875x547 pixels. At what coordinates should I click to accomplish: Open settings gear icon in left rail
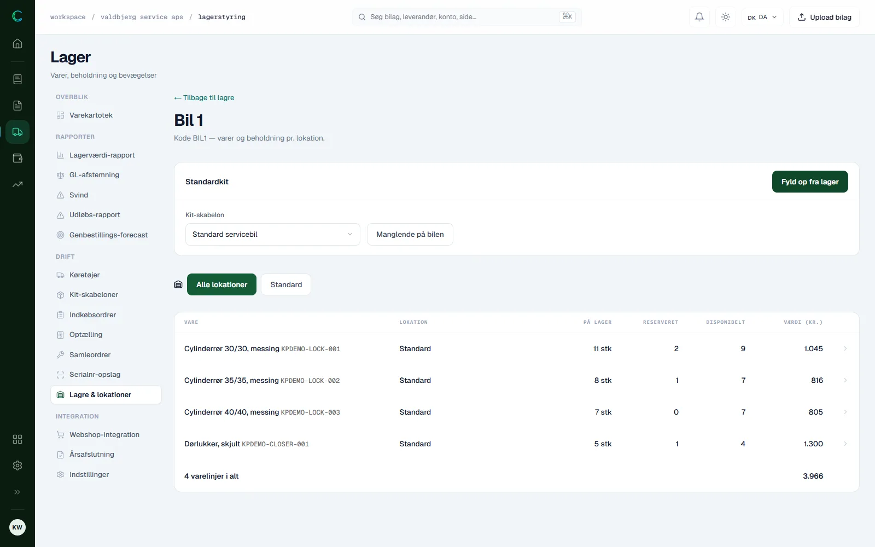click(x=17, y=465)
